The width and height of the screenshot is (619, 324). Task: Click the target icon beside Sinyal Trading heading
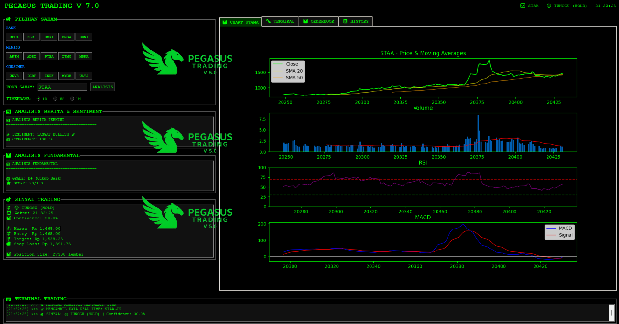coord(8,200)
